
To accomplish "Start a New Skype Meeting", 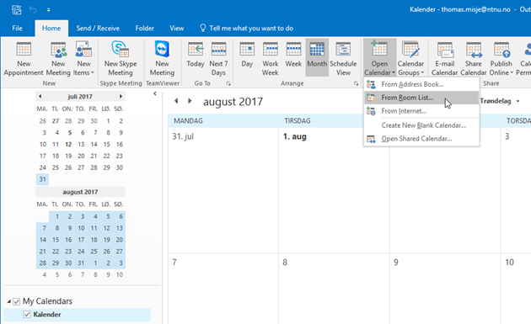I will (x=121, y=59).
